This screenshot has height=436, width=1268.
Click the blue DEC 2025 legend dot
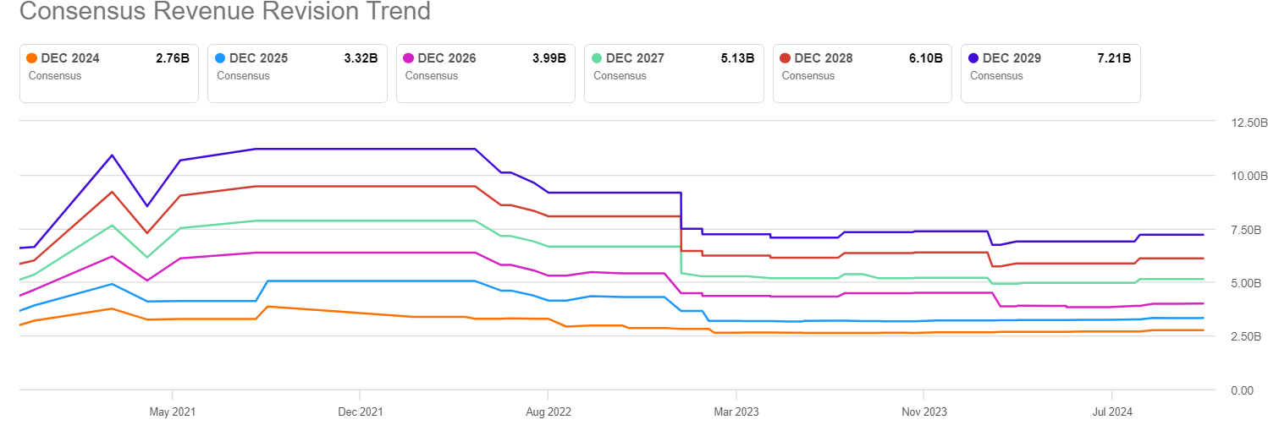[220, 59]
